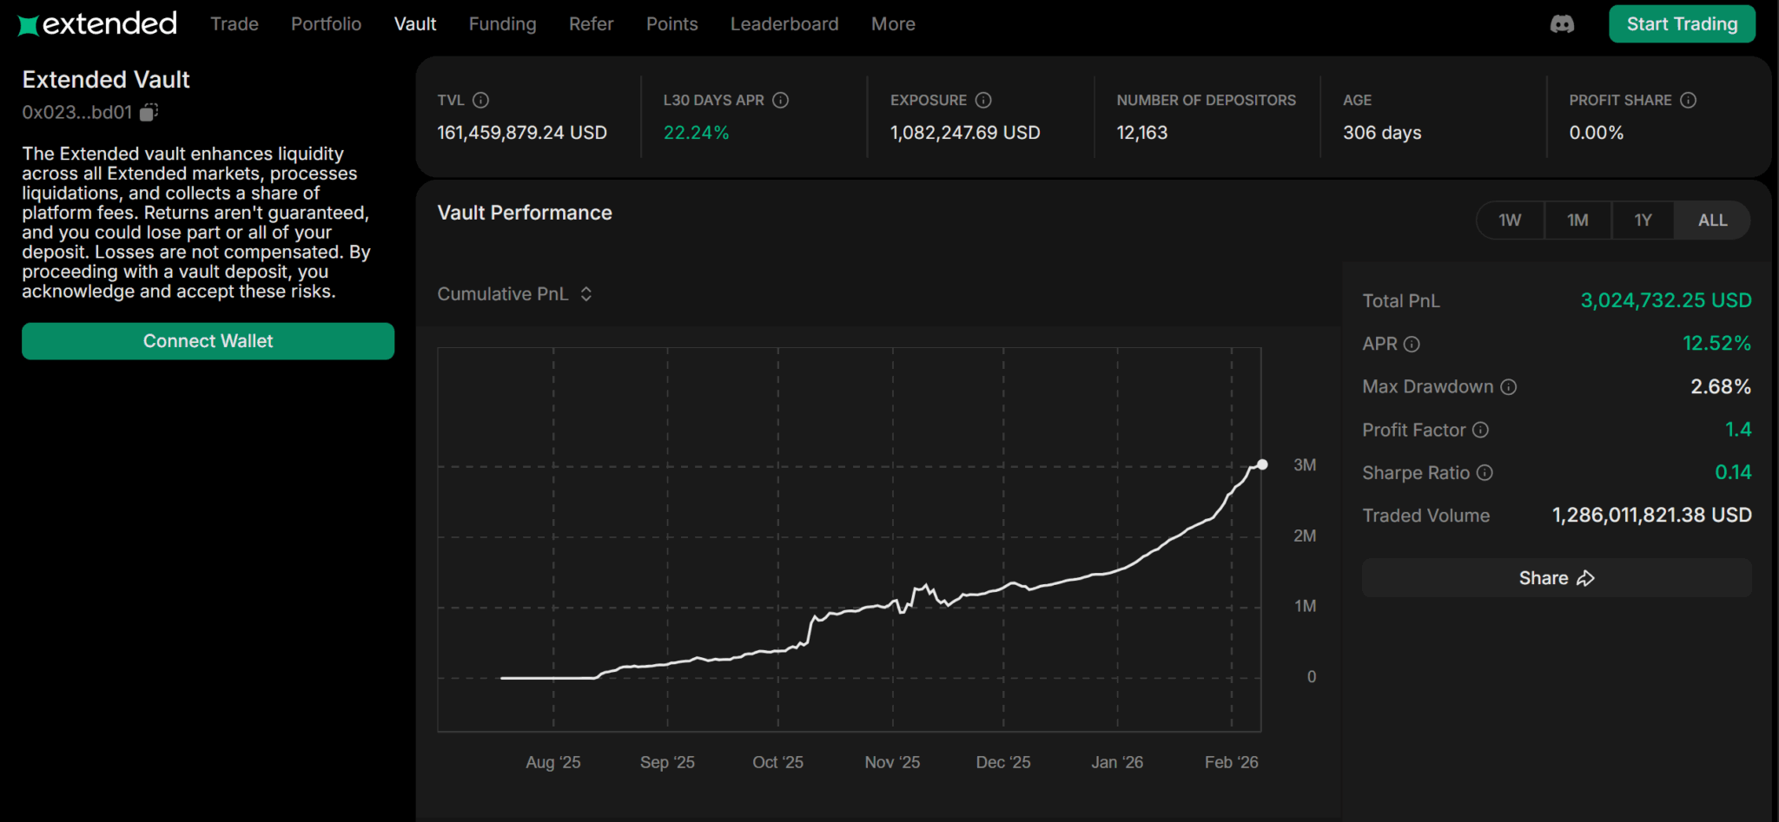Click the 3M y-axis label
Screen dimensions: 1779x822
click(x=1305, y=465)
